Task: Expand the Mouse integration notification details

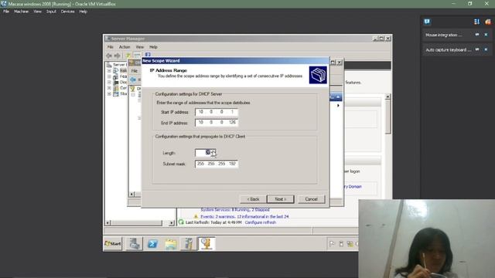Action: click(x=477, y=35)
